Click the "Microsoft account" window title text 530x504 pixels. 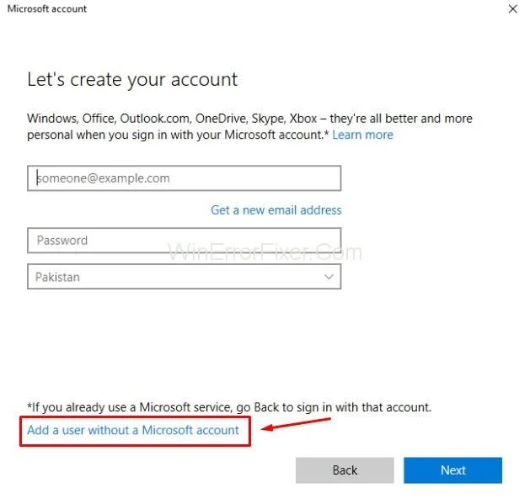click(x=47, y=8)
